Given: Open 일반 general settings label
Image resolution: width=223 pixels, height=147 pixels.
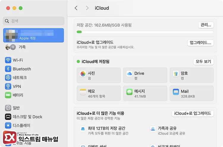Looking at the screenshot, I should [16, 108].
